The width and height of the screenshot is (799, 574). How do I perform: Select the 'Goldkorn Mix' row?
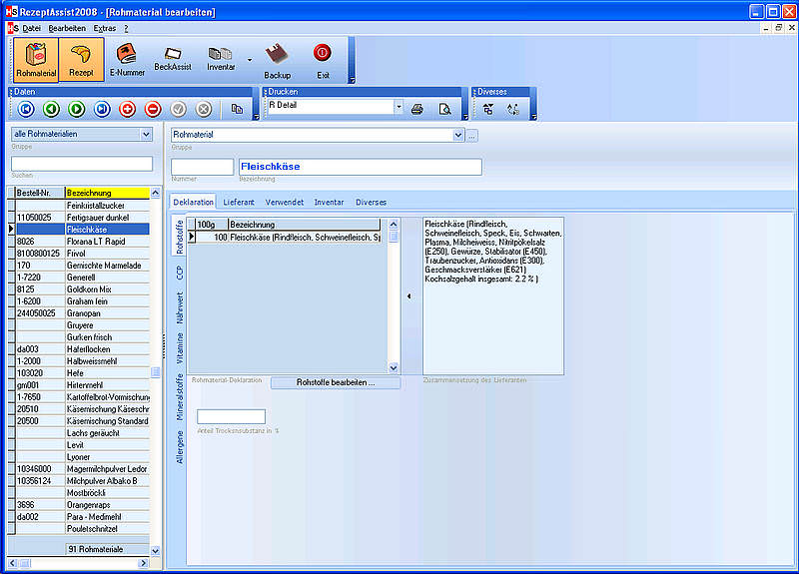(79, 289)
